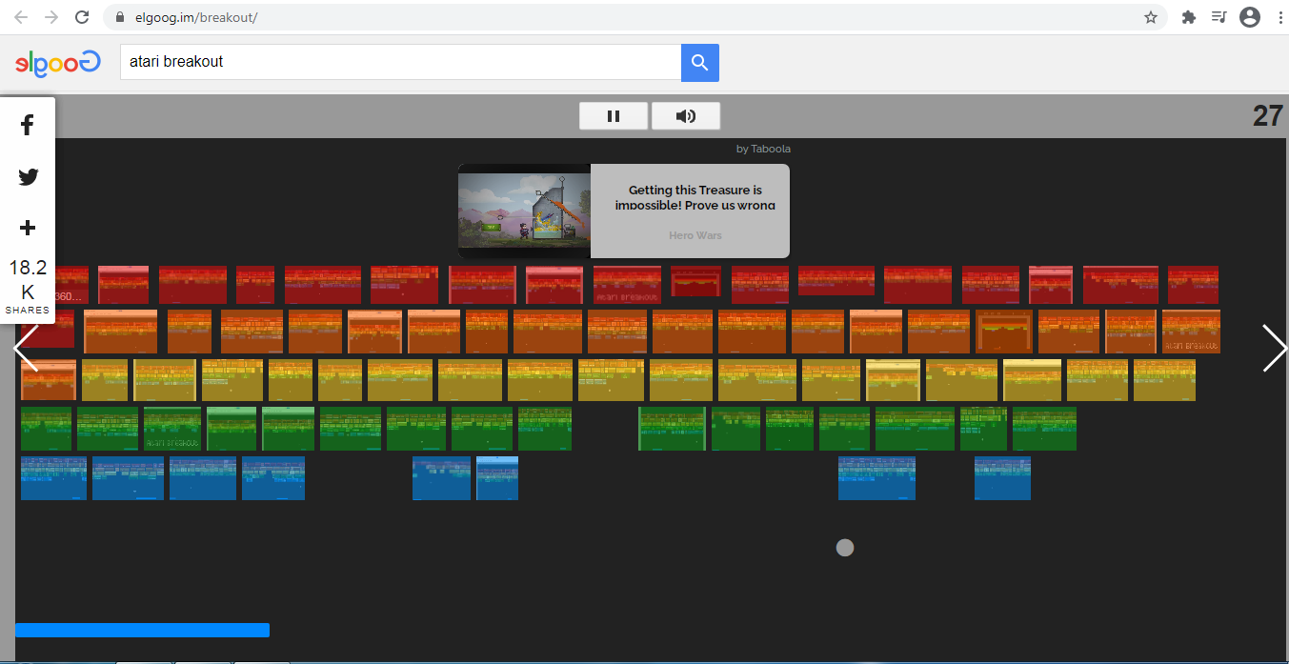Open the Chrome extensions menu

pos(1189,17)
